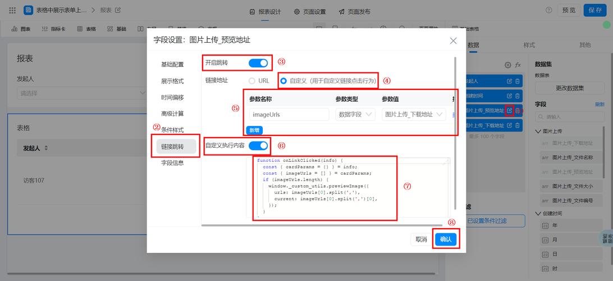Screen dimensions: 613x281
Task: Open the 样式 panel tab
Action: (529, 45)
